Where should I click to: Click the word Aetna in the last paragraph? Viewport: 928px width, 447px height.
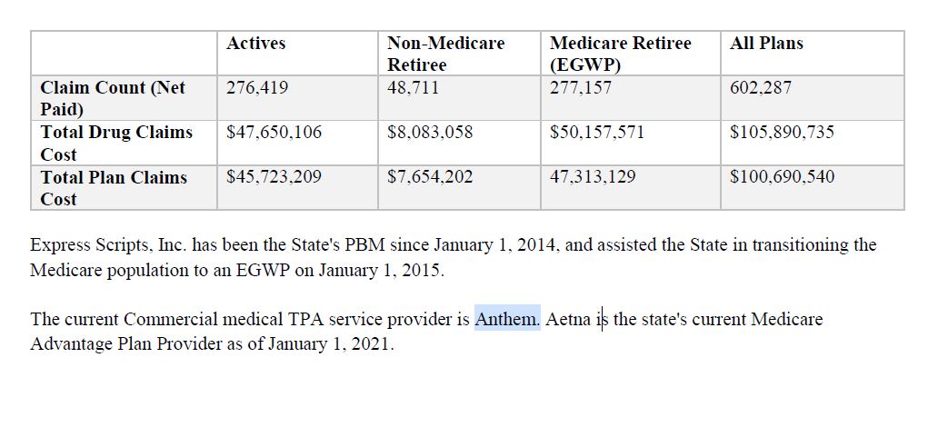[567, 320]
